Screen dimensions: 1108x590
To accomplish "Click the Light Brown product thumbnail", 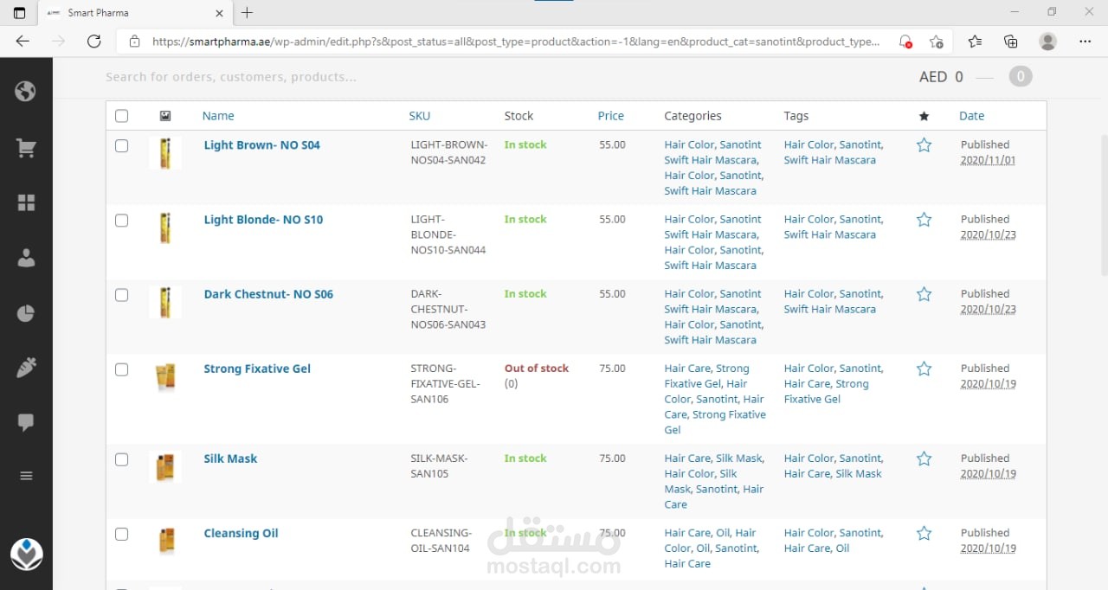I will 165,153.
